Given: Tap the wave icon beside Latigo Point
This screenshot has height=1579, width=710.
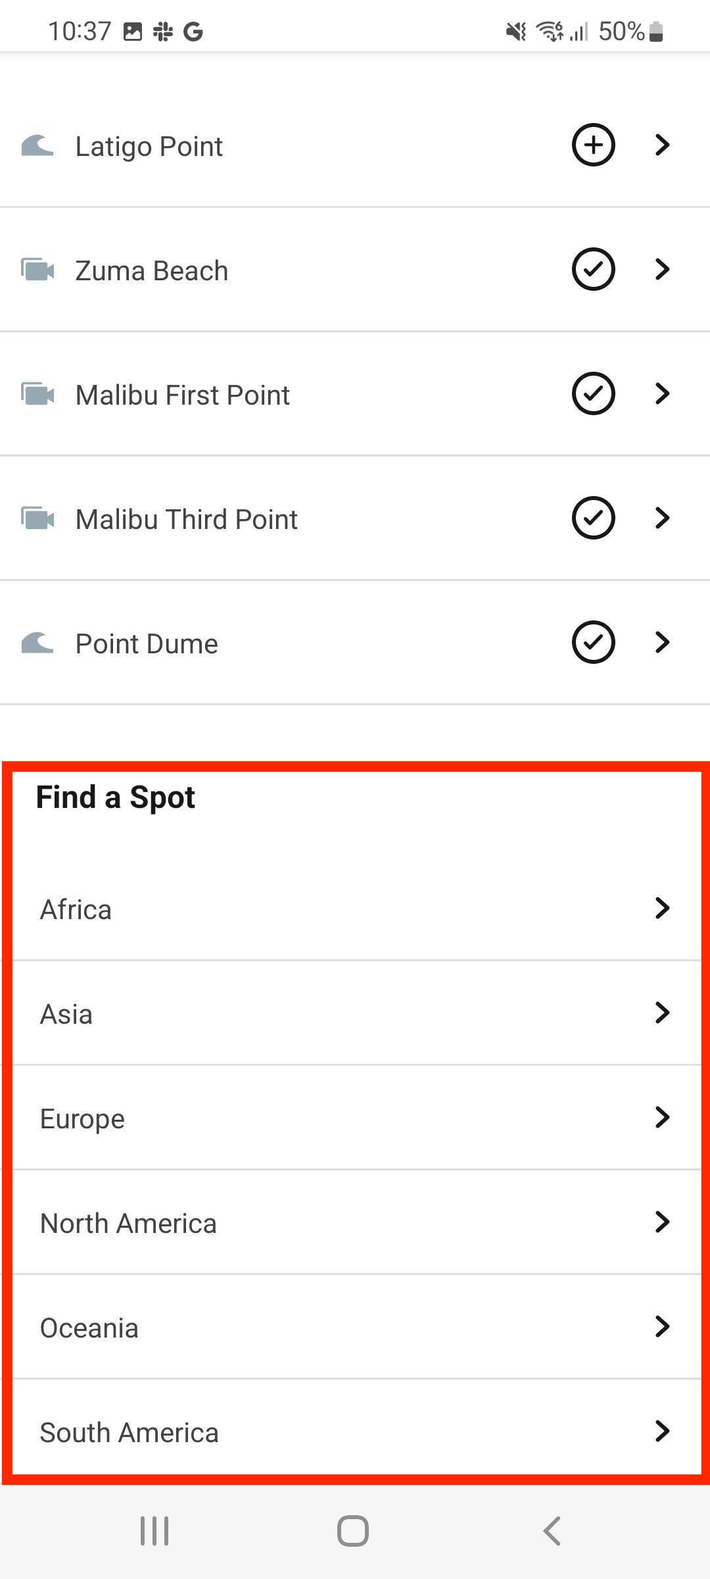Looking at the screenshot, I should point(37,145).
